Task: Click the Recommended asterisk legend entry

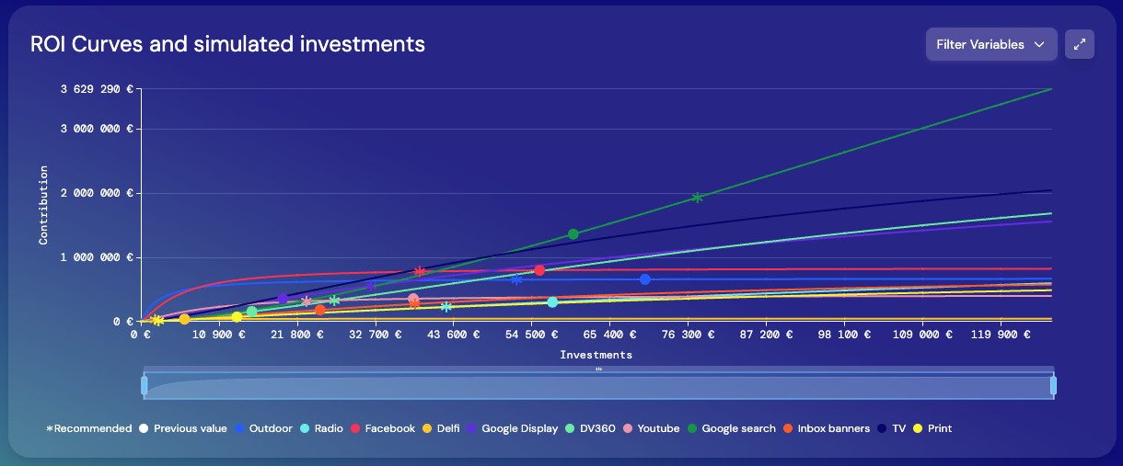Action: [88, 428]
